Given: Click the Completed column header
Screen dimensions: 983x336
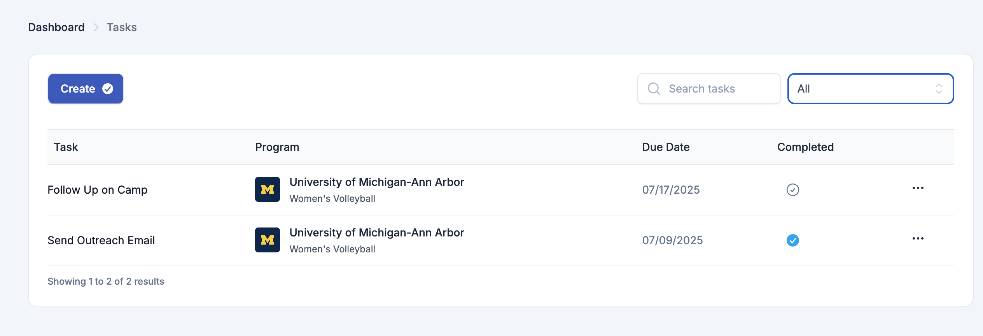Looking at the screenshot, I should (x=805, y=147).
